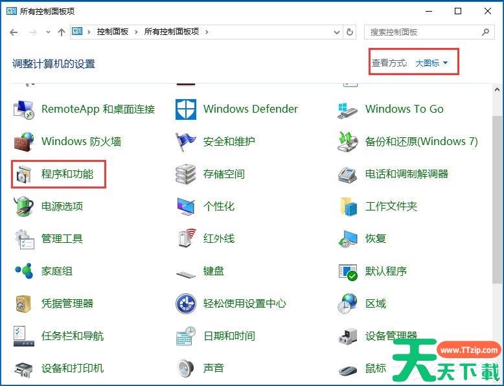Open the 电话和调制解调器 link

406,174
